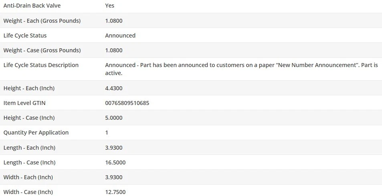Click the Quantity Per Application value 1
This screenshot has height=196, width=382.
tap(107, 133)
